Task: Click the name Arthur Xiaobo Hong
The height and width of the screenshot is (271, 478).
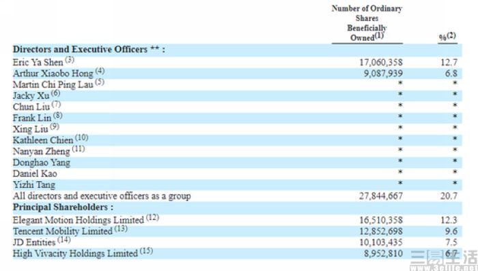Action: pyautogui.click(x=53, y=74)
